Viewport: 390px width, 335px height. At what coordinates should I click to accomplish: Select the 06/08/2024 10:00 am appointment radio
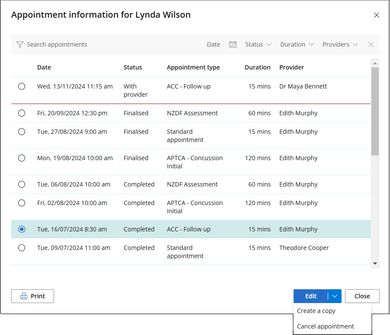(22, 184)
